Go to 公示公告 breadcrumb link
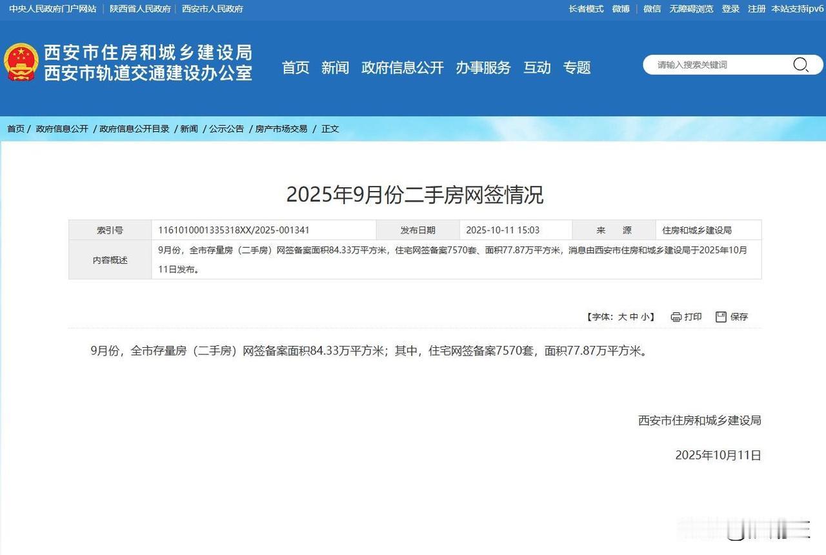This screenshot has width=826, height=555. tap(227, 129)
